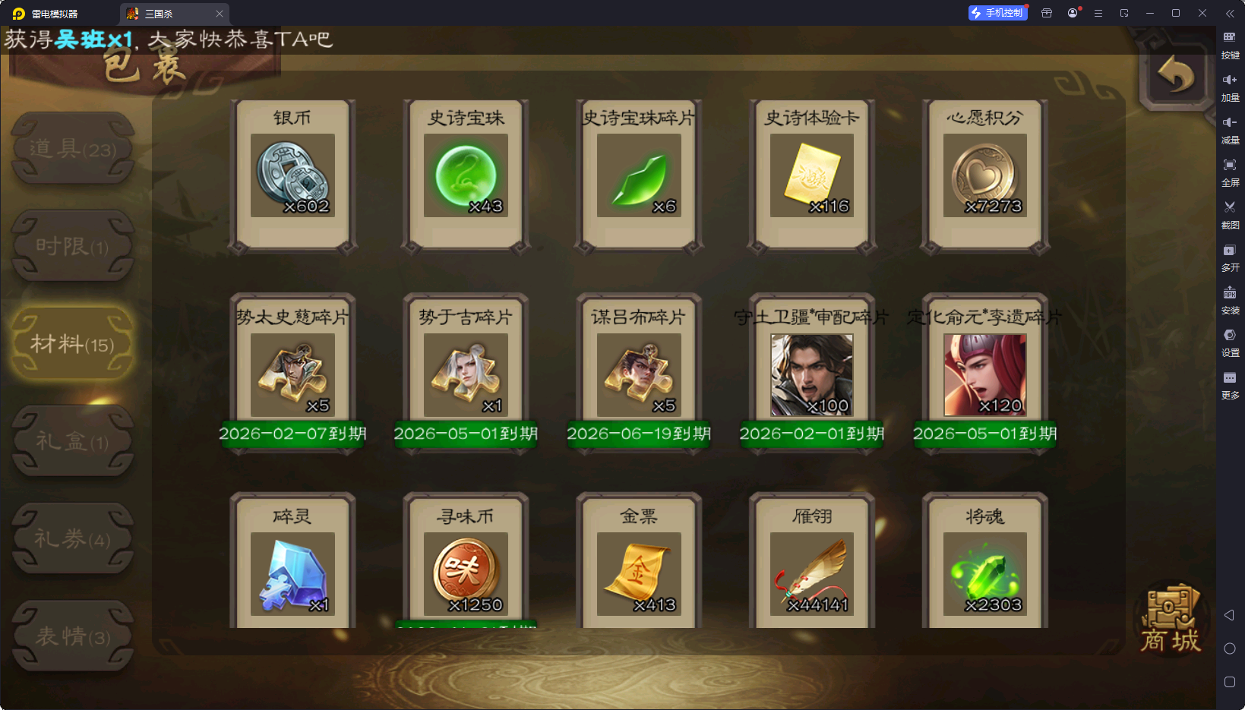This screenshot has height=710, width=1245.
Task: Open the emulator 设置 settings icon
Action: [x=1230, y=342]
